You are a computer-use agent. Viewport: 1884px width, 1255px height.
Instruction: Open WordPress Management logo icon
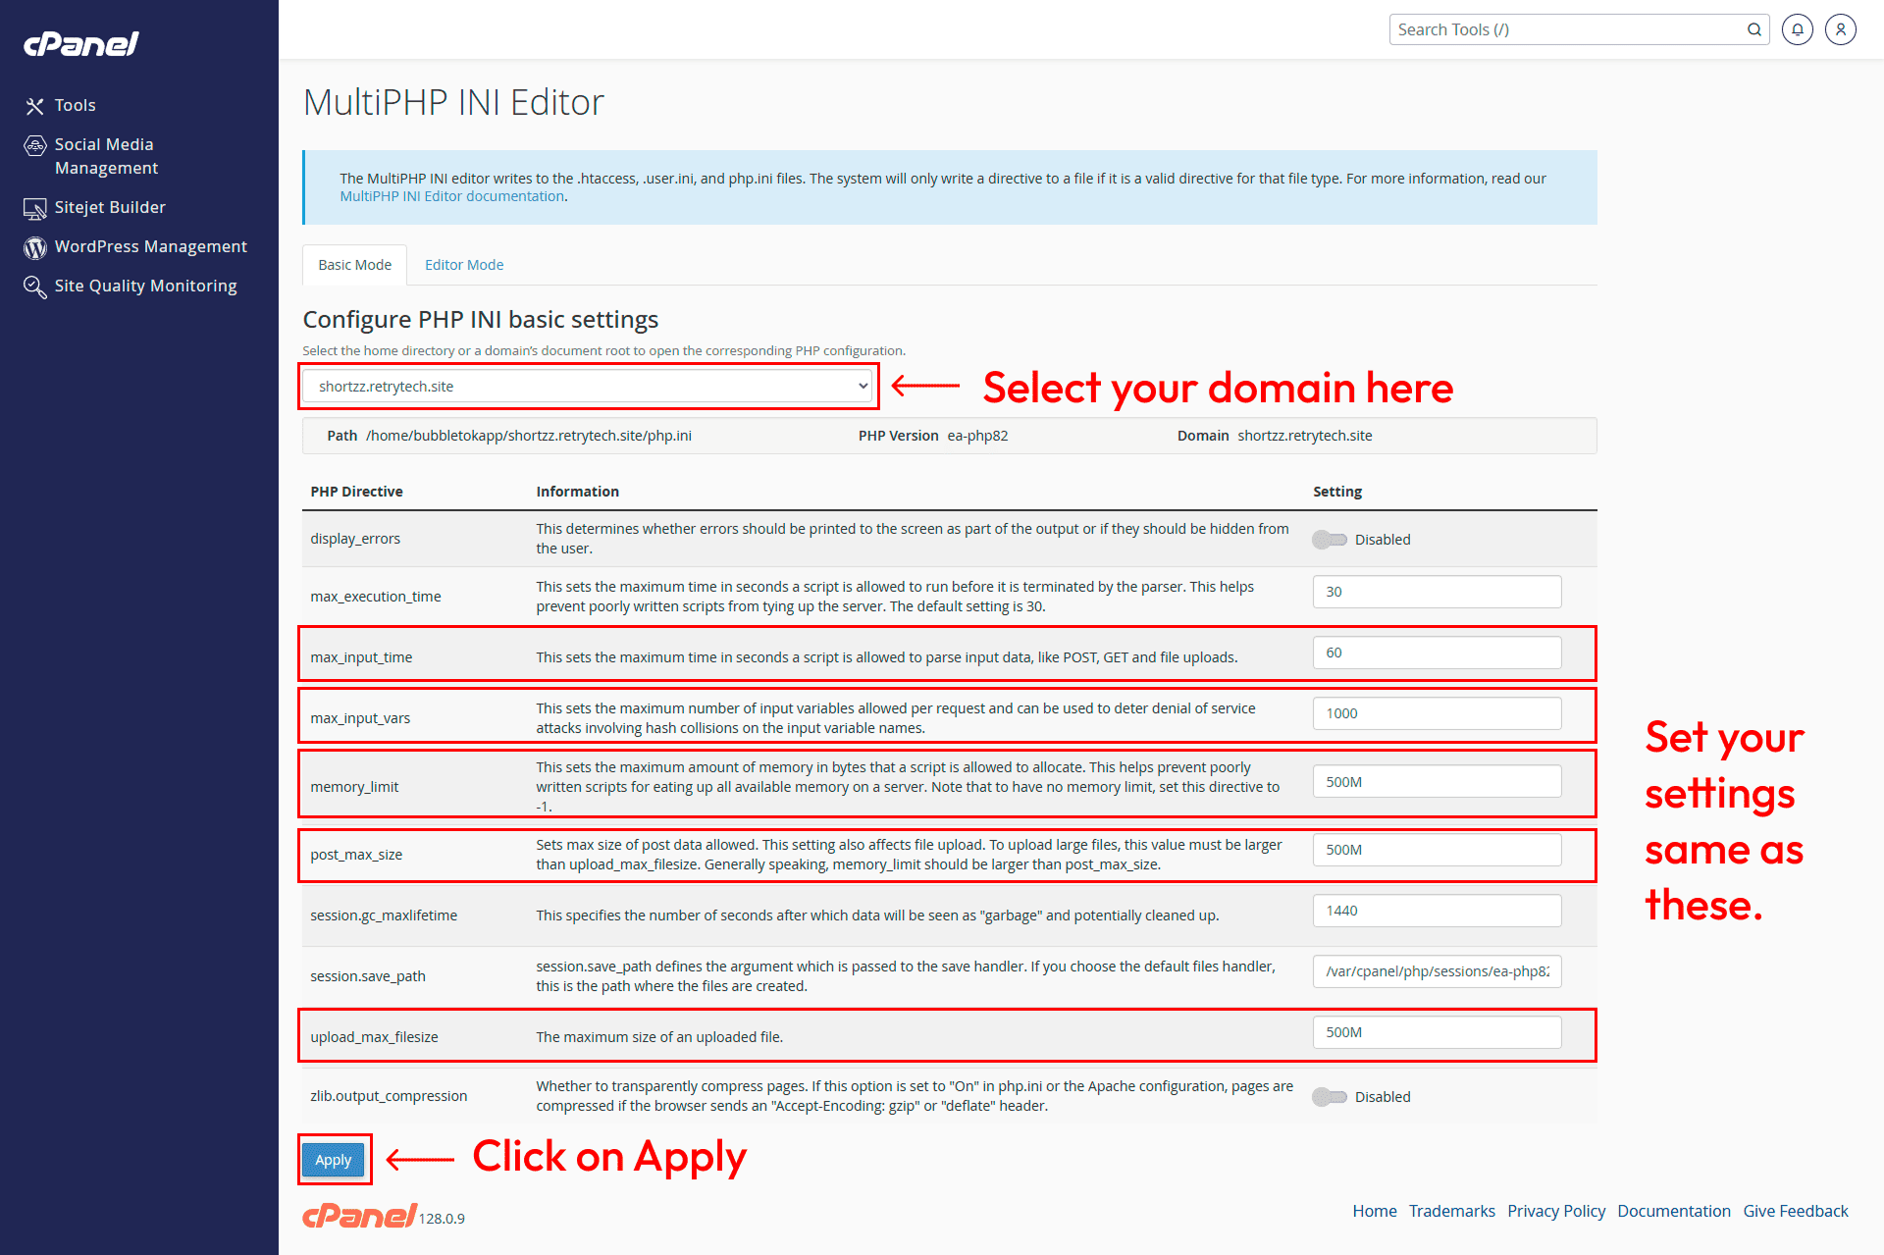(x=35, y=247)
